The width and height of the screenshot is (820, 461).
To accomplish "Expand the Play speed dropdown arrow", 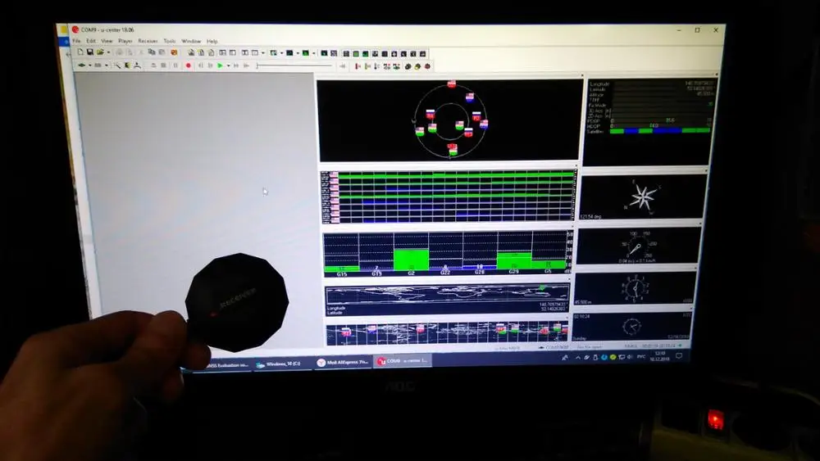I will coord(229,66).
